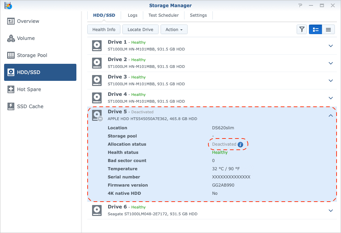Click the Storage Manager app icon
Screen dimensions: 341x233
(8, 5)
